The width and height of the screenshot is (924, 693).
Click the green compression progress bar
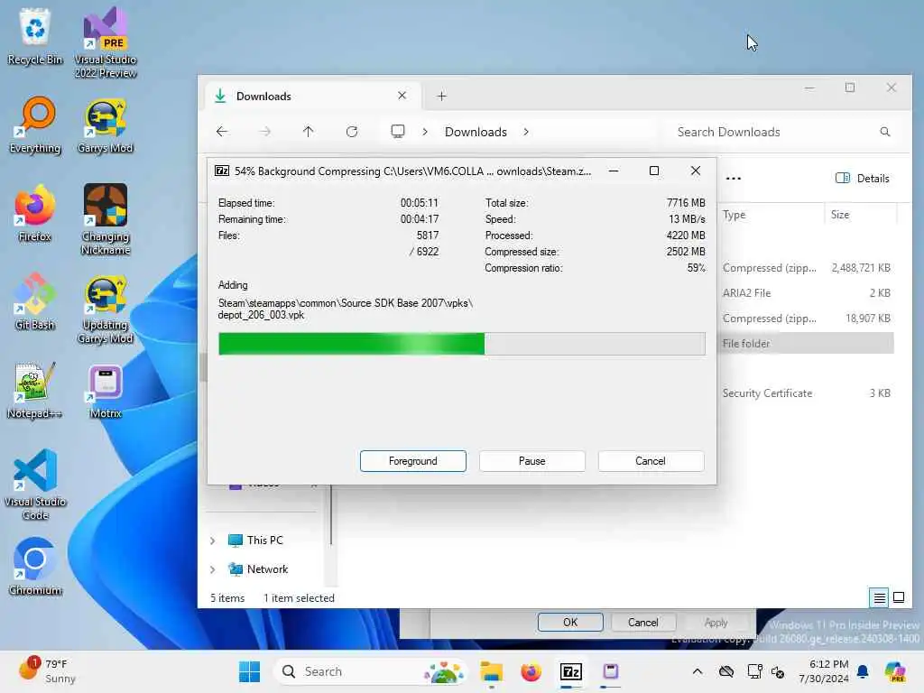tap(461, 344)
